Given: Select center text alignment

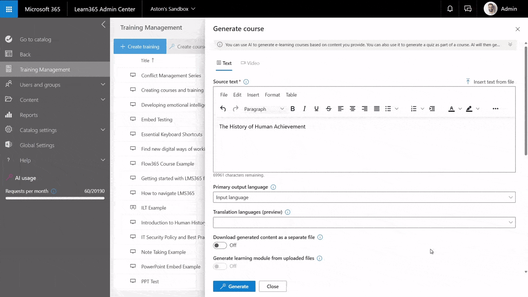Looking at the screenshot, I should point(352,109).
